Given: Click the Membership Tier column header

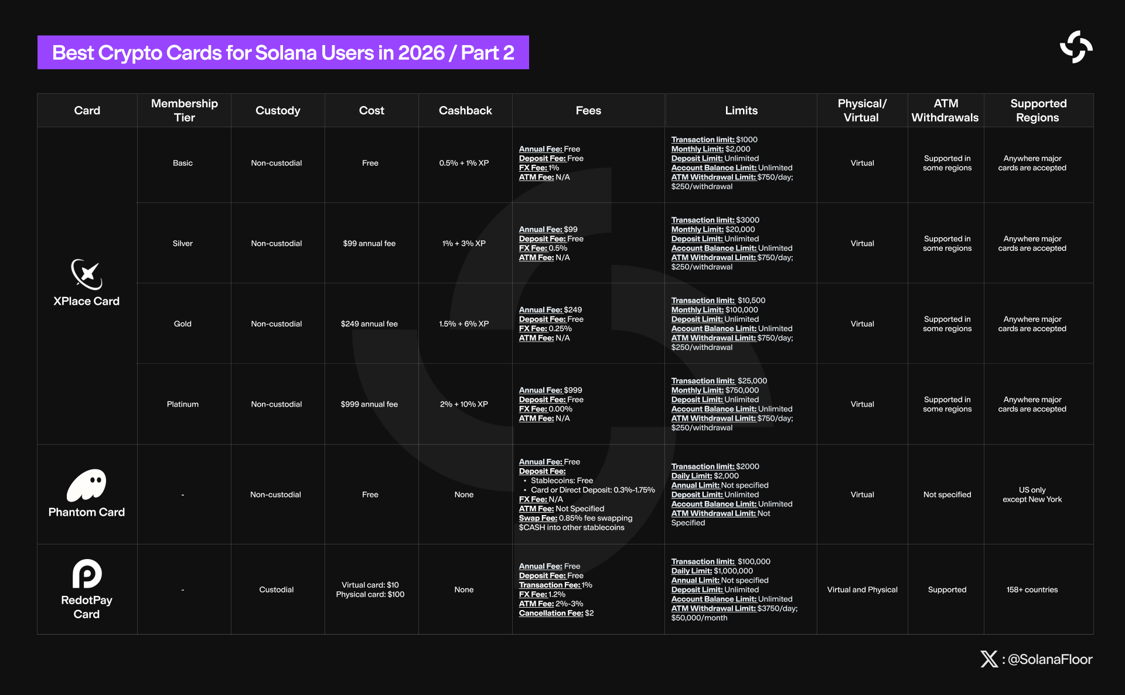Looking at the screenshot, I should (x=184, y=110).
